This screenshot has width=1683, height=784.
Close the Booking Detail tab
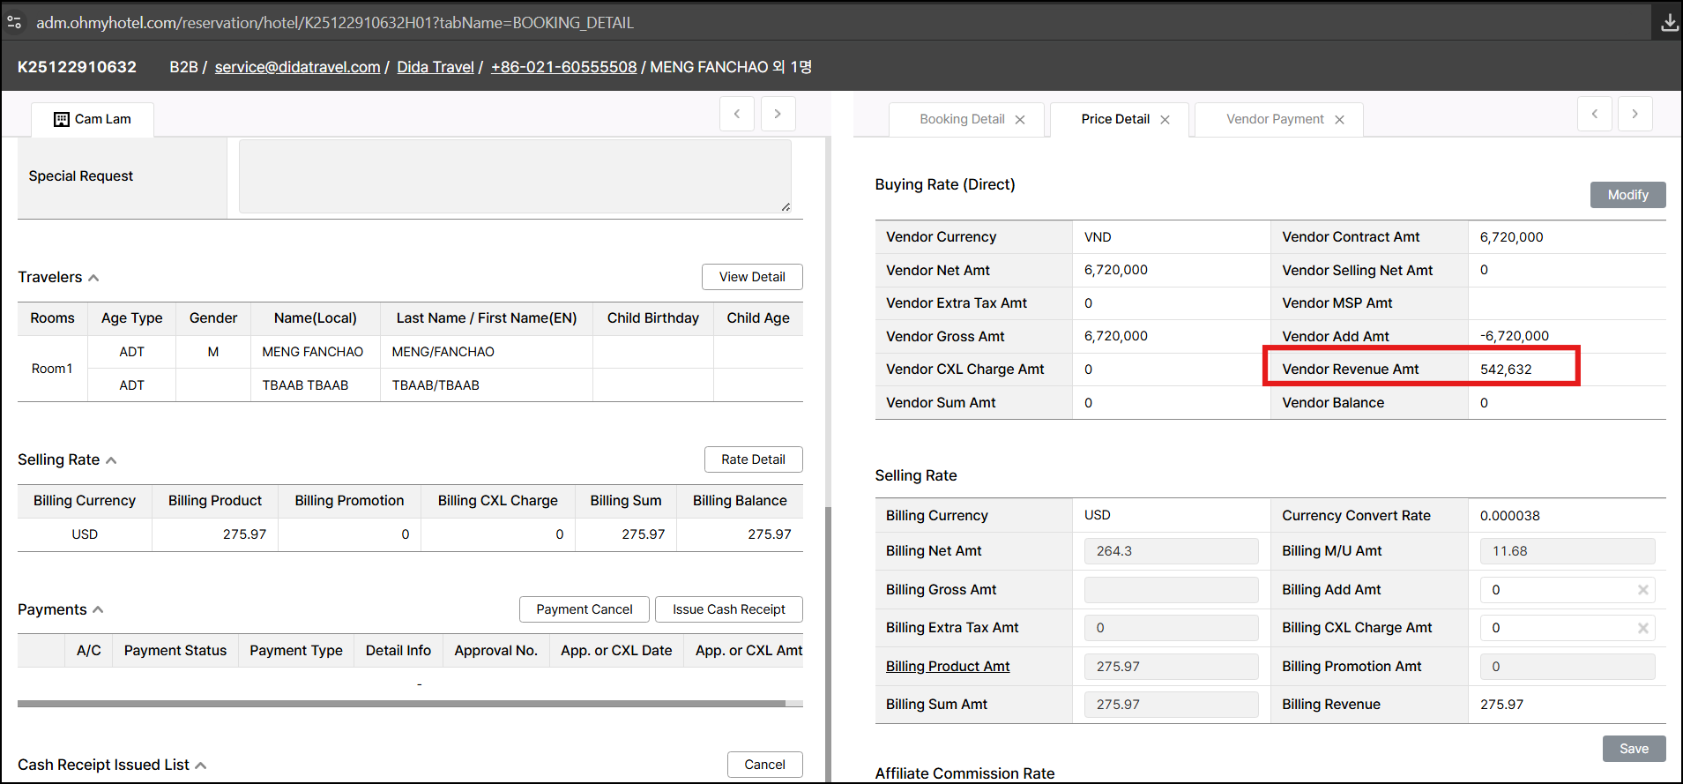(1020, 120)
